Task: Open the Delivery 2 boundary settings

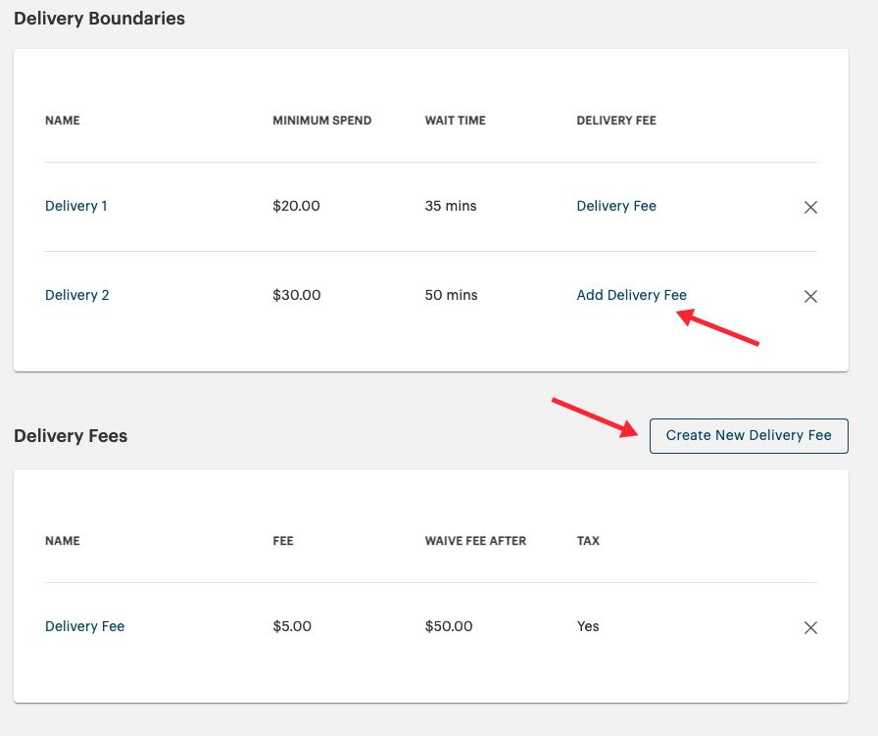Action: (x=76, y=295)
